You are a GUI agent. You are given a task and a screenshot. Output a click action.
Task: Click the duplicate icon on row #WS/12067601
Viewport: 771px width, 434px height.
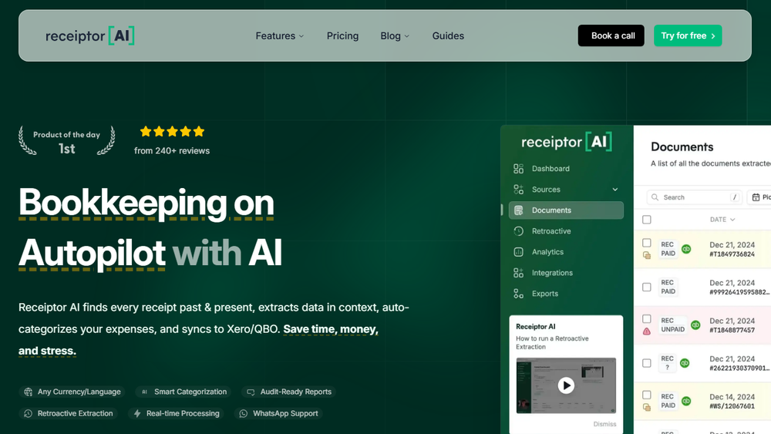point(647,408)
